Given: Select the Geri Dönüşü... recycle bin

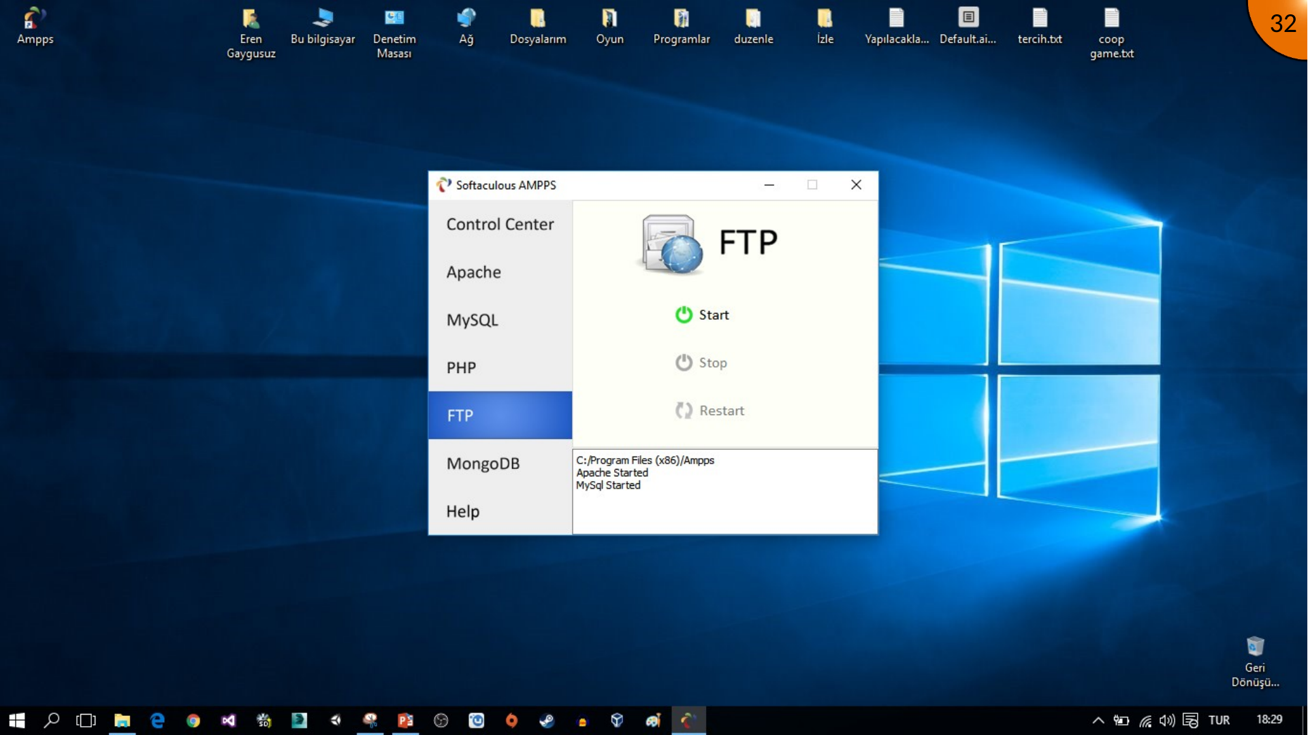Looking at the screenshot, I should (x=1255, y=661).
